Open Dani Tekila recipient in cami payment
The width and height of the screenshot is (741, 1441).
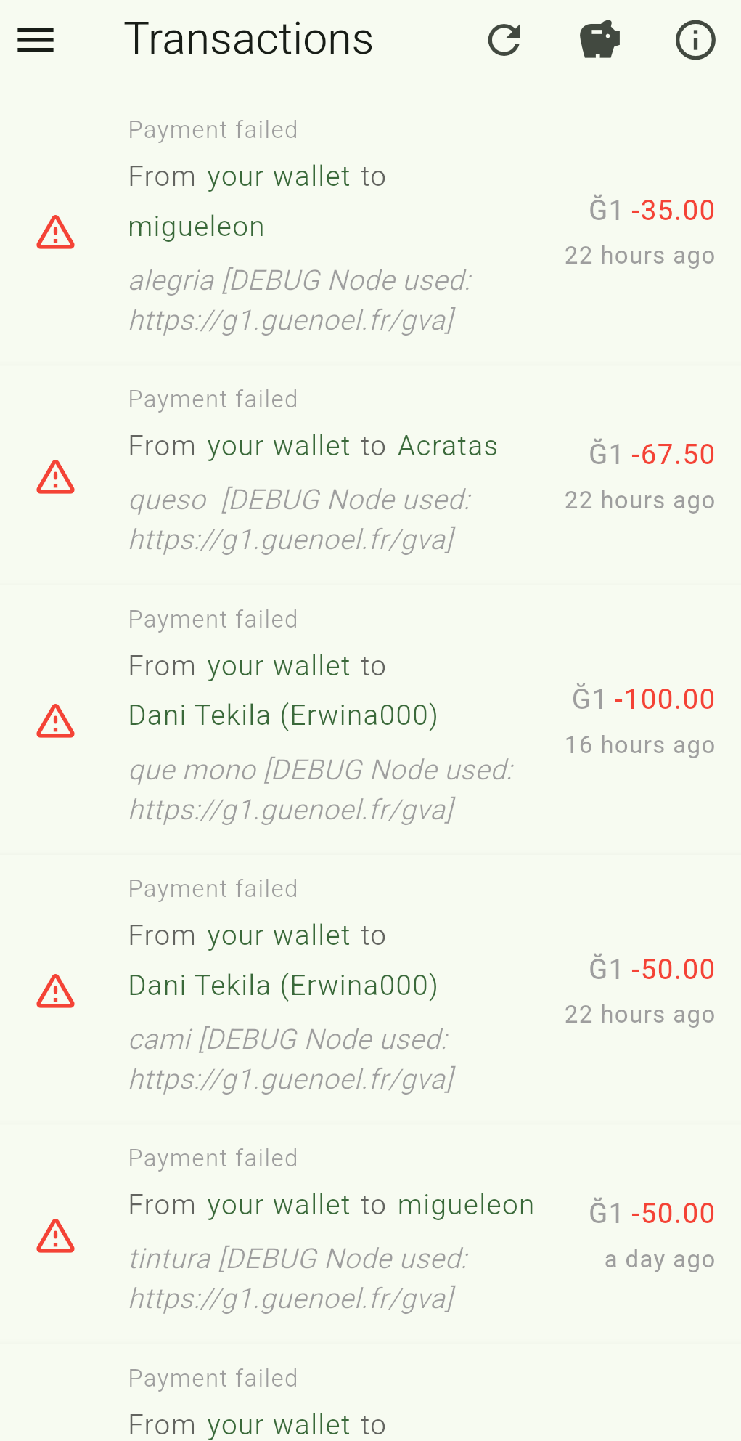point(283,986)
